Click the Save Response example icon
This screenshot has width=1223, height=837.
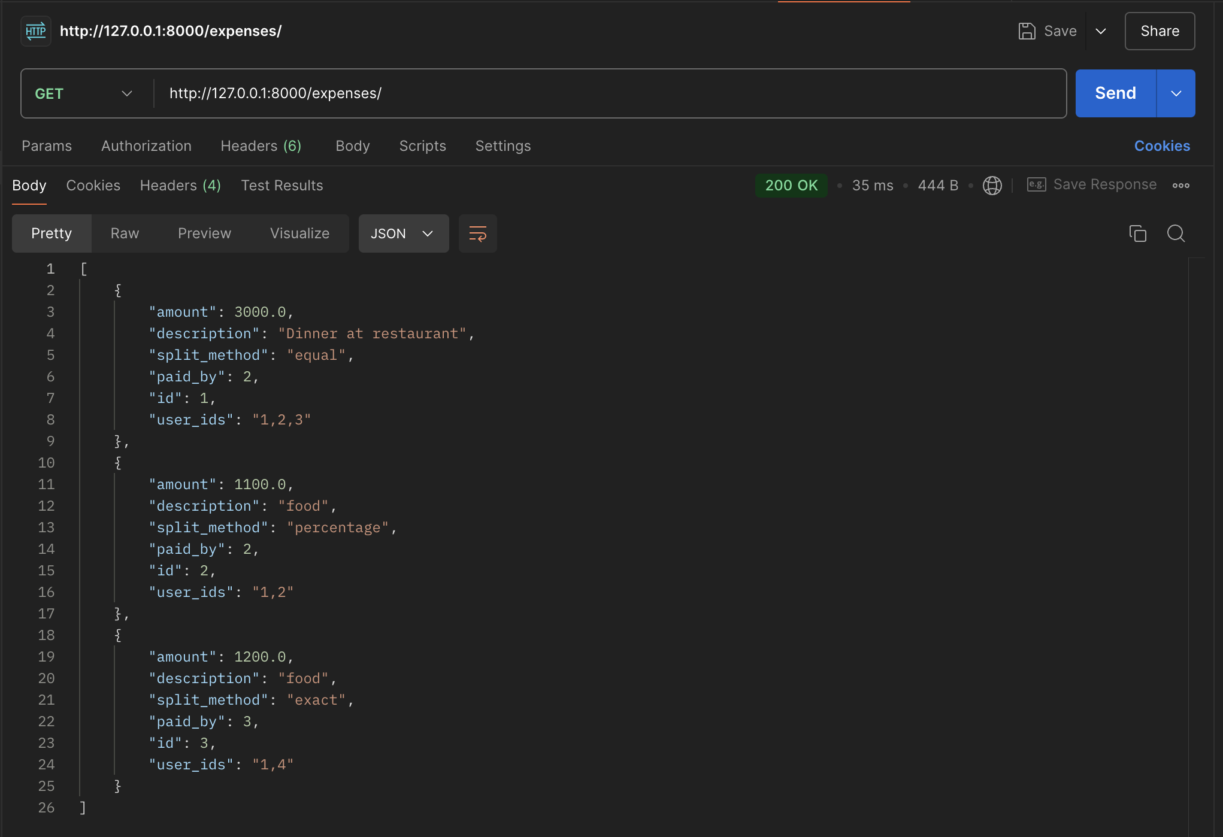pyautogui.click(x=1036, y=184)
